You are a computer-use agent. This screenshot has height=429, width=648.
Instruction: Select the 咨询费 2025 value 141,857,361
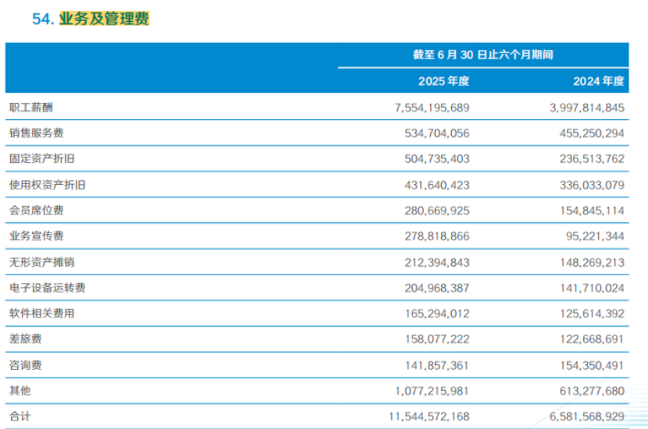click(437, 365)
